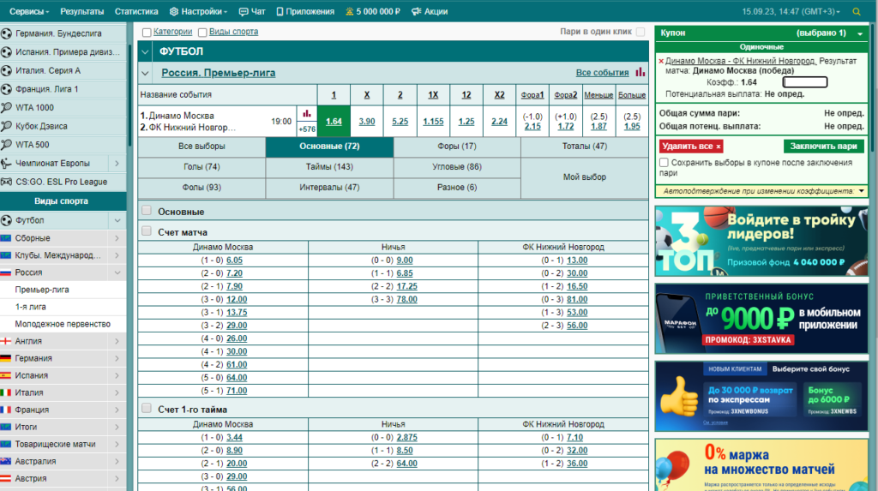Open the Приложения menu

pos(305,11)
